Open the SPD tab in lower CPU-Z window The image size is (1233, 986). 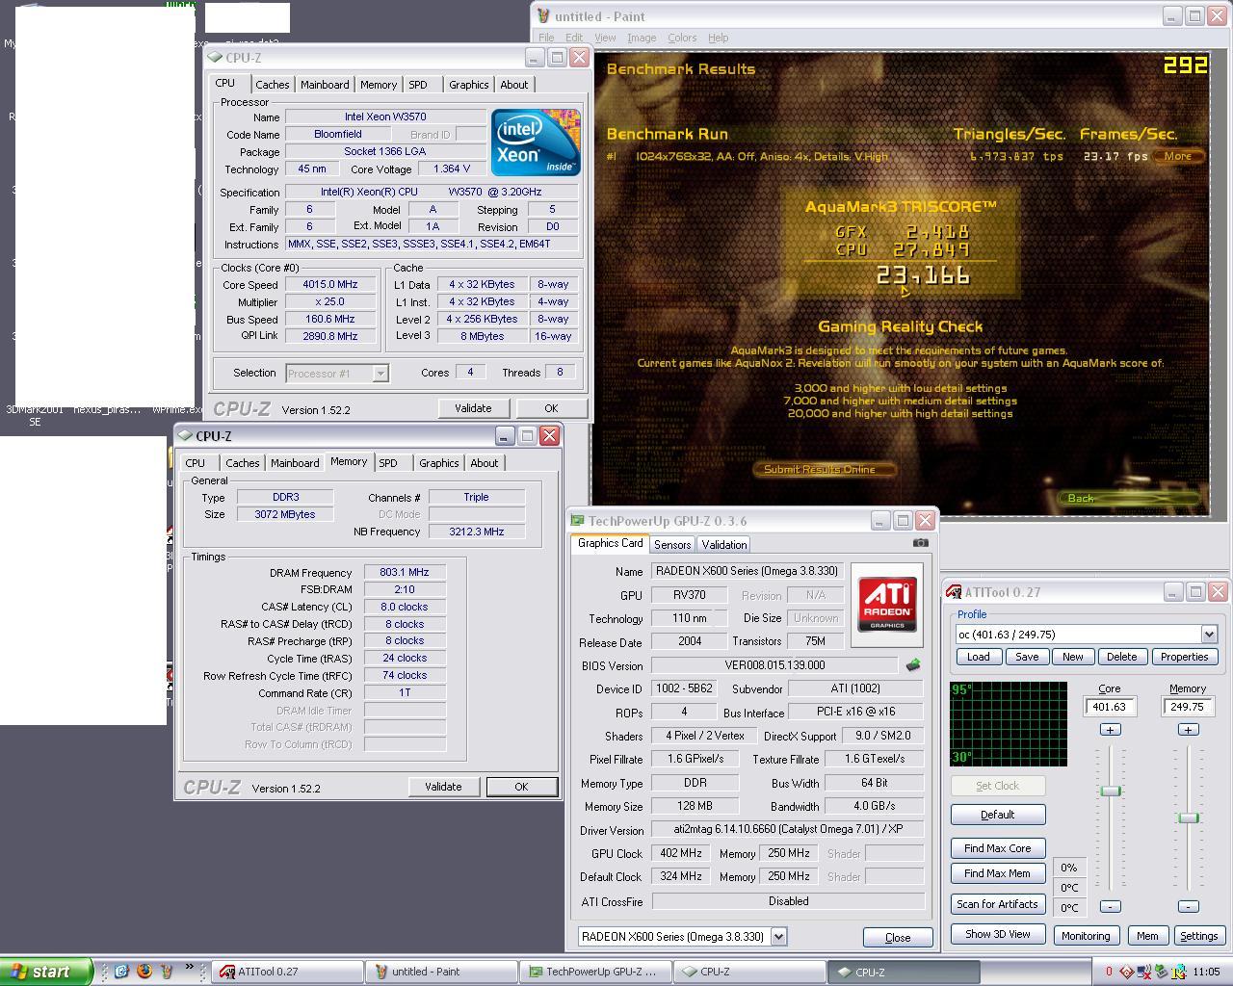pyautogui.click(x=388, y=463)
